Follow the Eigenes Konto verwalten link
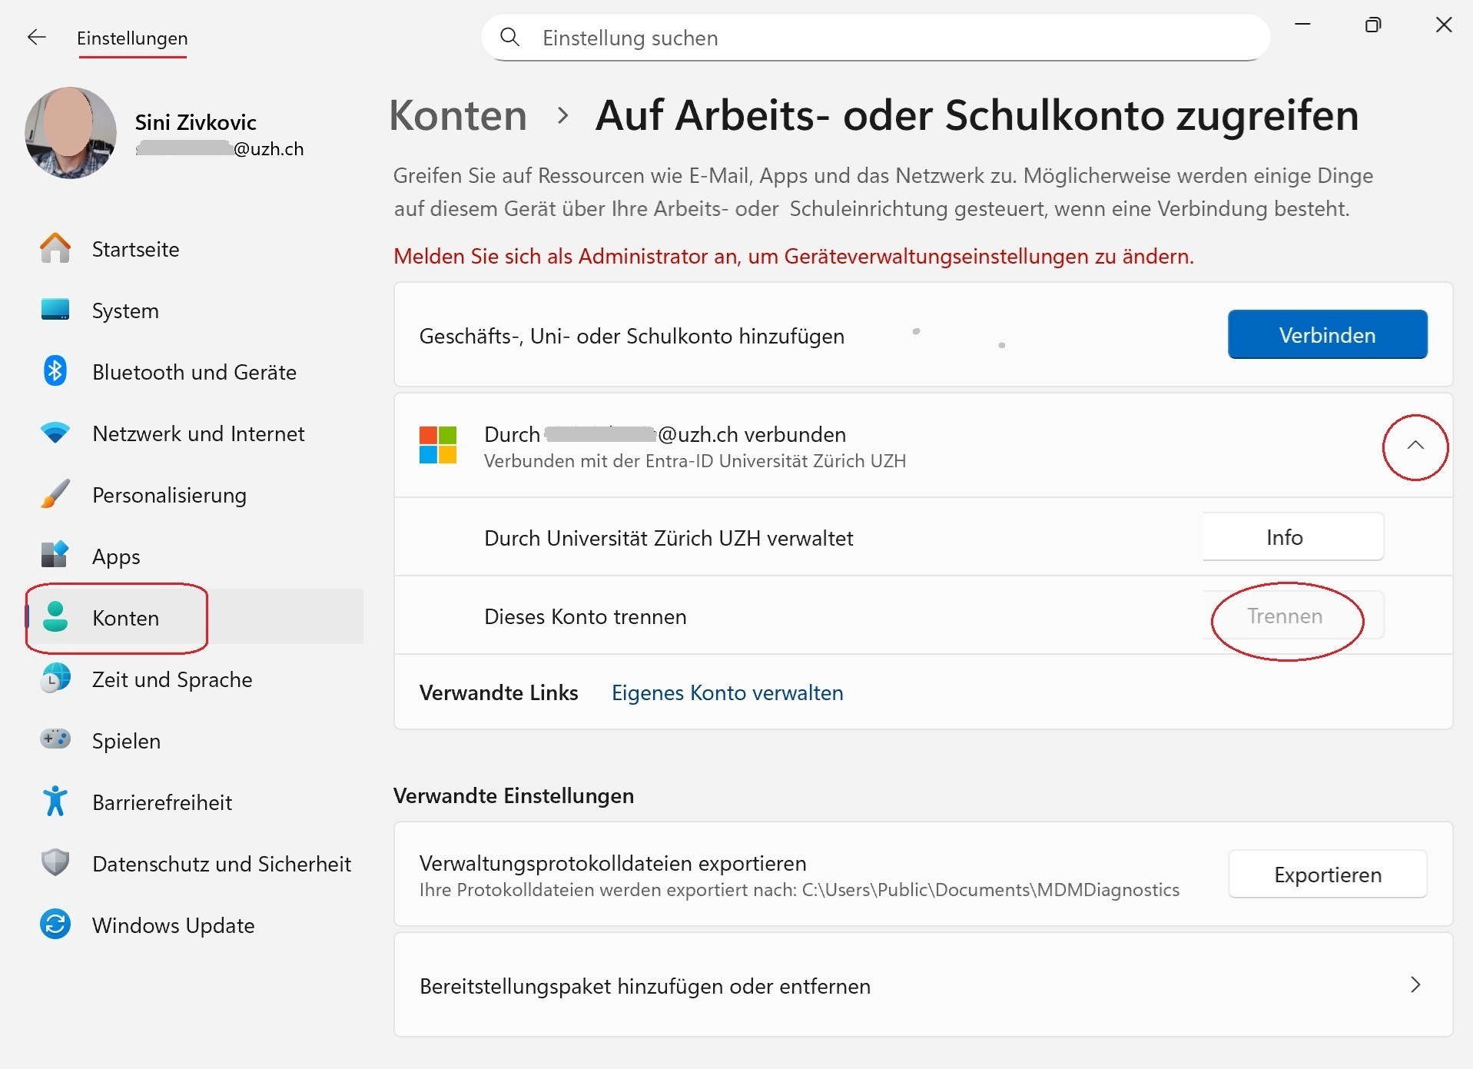The height and width of the screenshot is (1069, 1473). point(727,692)
